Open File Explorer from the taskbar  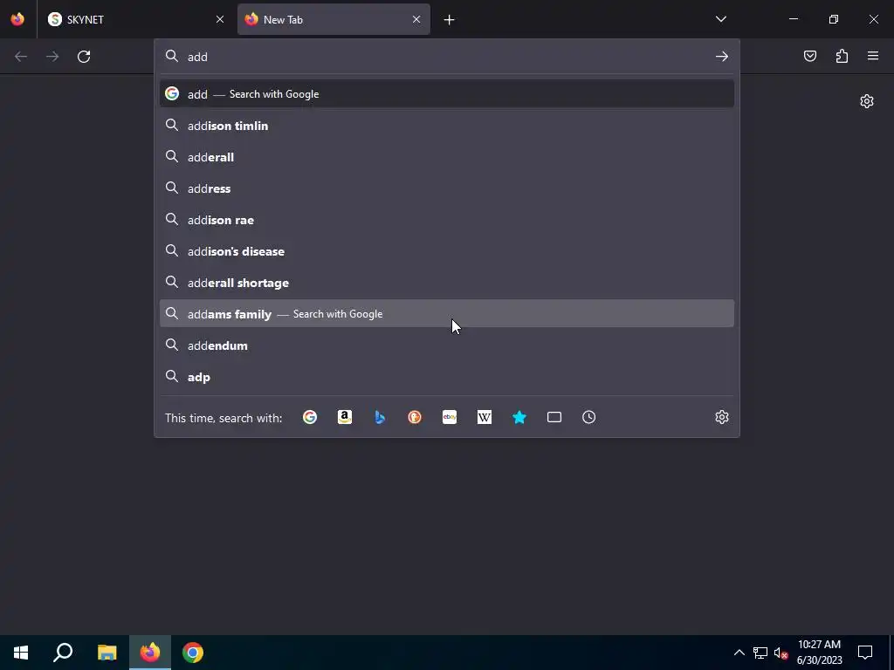[107, 653]
